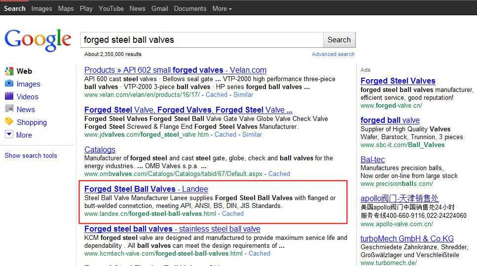
Task: Open forged ball valve ad title
Action: pyautogui.click(x=390, y=120)
